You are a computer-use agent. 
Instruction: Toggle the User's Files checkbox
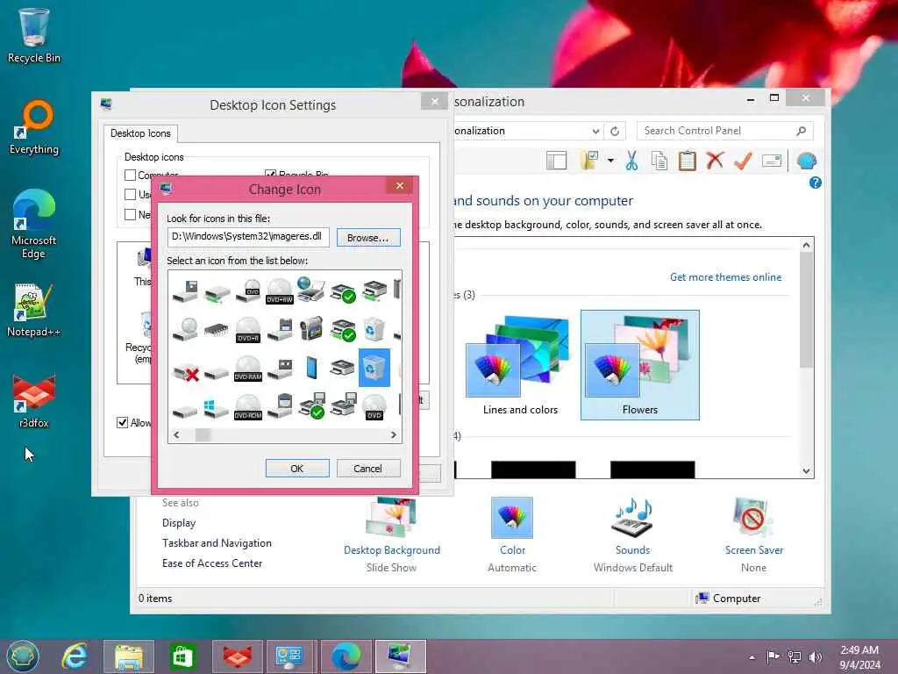pos(130,194)
